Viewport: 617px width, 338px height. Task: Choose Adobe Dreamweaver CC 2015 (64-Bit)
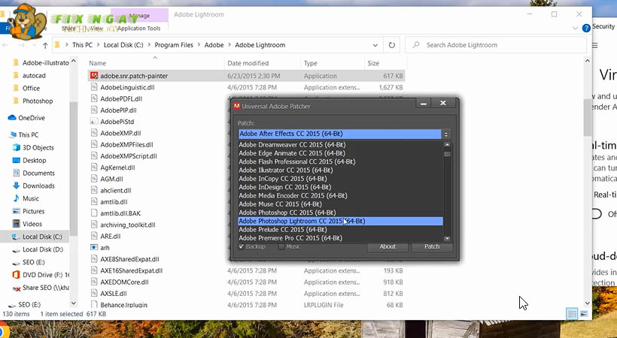(340, 145)
